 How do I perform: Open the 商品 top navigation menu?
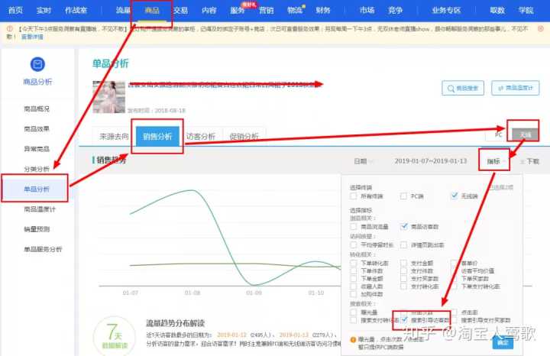point(151,10)
